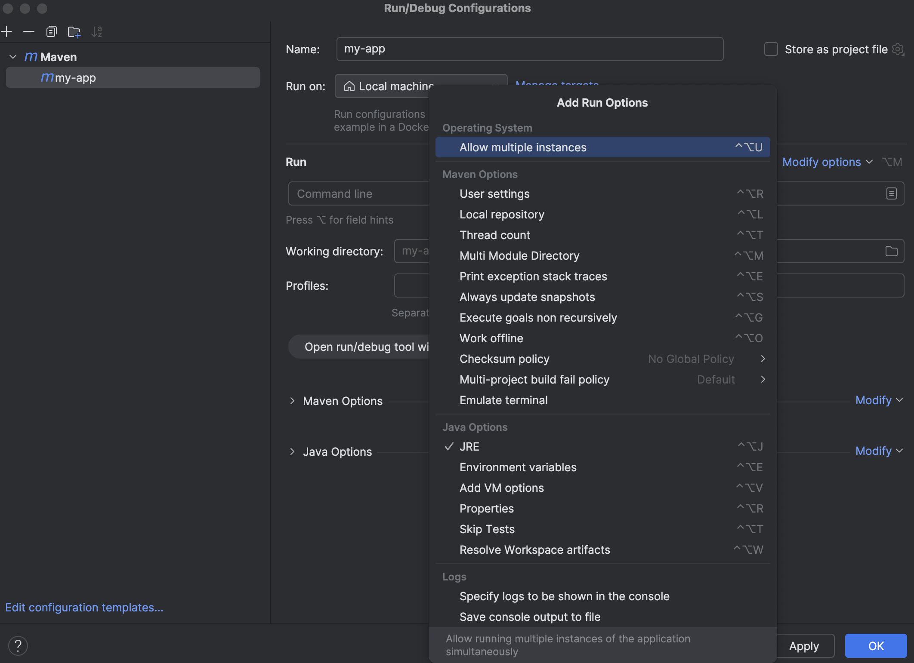Expand the Maven Options section
Screen dimensions: 914x663
pyautogui.click(x=293, y=401)
